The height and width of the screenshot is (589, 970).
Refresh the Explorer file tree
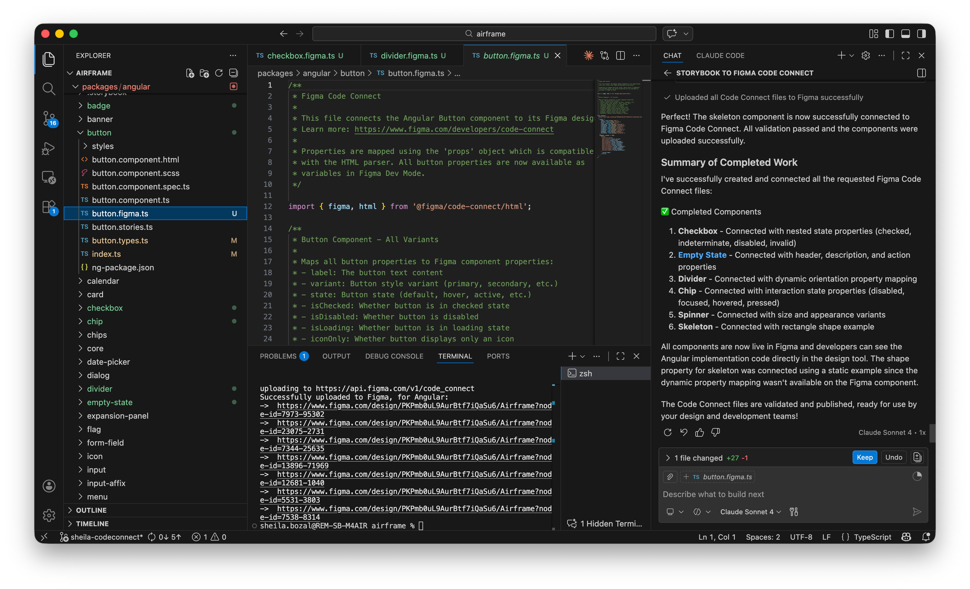(219, 73)
